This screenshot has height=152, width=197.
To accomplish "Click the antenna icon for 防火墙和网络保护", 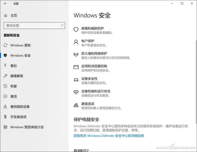I will pos(76,55).
